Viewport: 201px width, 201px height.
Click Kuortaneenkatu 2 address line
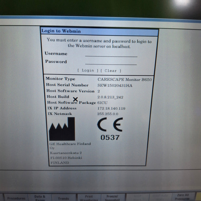pos(66,153)
